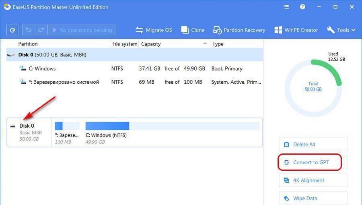Click the Undo arrow icon
This screenshot has width=362, height=205.
(x=29, y=30)
